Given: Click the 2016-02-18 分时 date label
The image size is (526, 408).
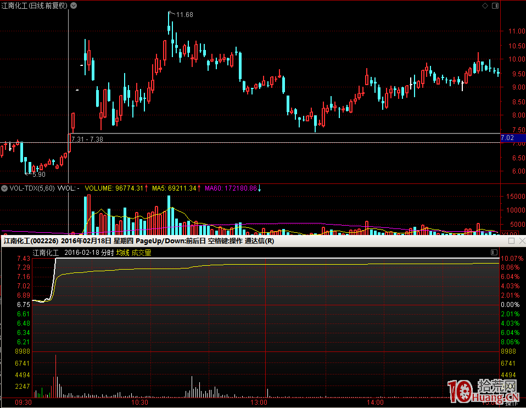Looking at the screenshot, I should tap(89, 253).
